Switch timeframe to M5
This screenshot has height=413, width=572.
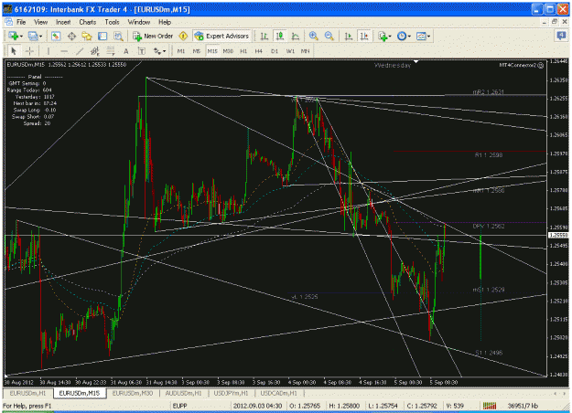coord(197,51)
